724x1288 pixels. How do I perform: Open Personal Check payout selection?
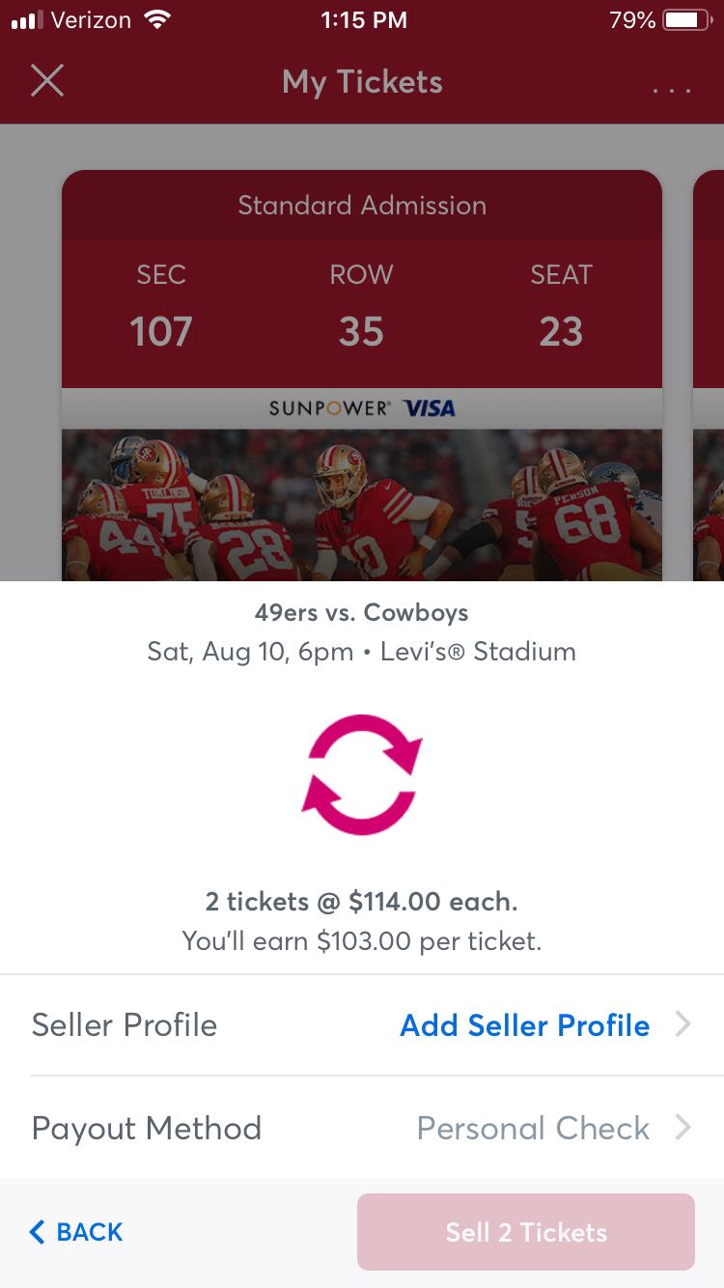click(x=533, y=1128)
